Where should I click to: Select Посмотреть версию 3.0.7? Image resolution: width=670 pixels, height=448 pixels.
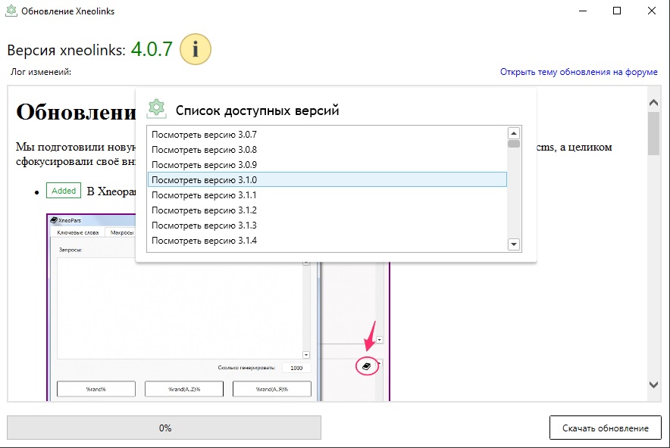(327, 135)
